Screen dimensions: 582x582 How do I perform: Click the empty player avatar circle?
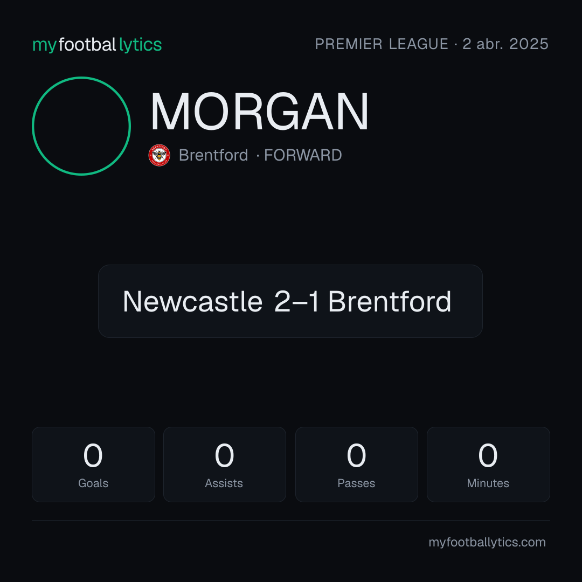tap(81, 126)
